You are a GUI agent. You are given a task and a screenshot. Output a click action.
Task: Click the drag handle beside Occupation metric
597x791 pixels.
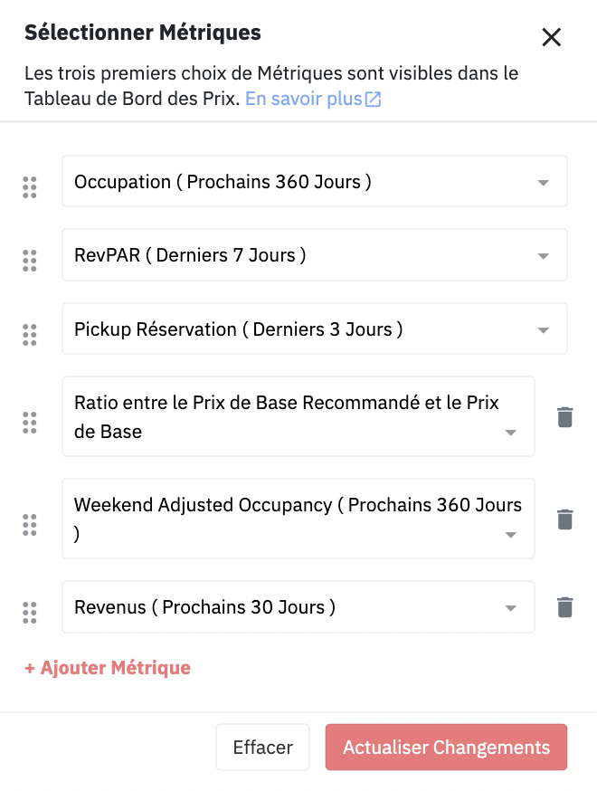pos(30,187)
